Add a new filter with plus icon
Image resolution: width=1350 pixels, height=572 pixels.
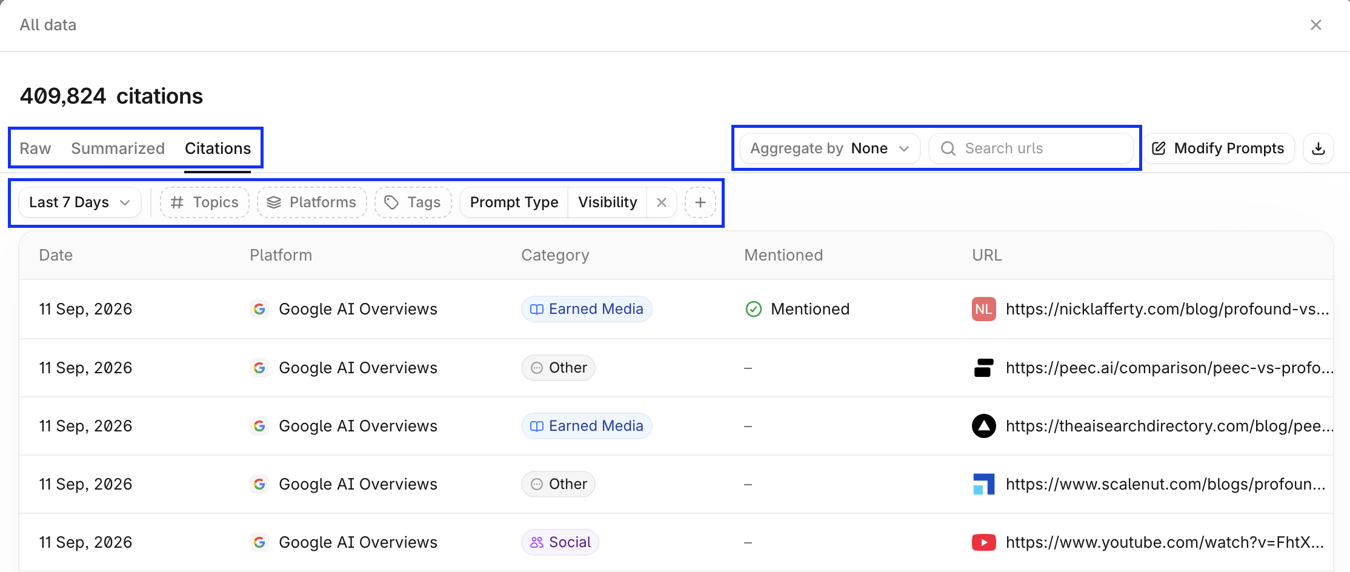(x=700, y=202)
